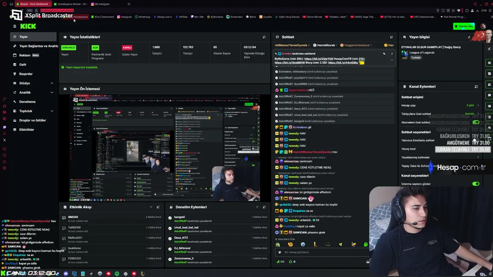Toggle Abonelere özel sohbet switch
This screenshot has height=277, width=493.
tap(476, 122)
